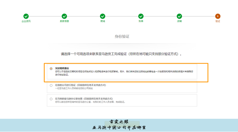Click the 在您的公司进行验证 option title
Image resolution: width=238 pixels, height=132 pixels.
point(80,85)
